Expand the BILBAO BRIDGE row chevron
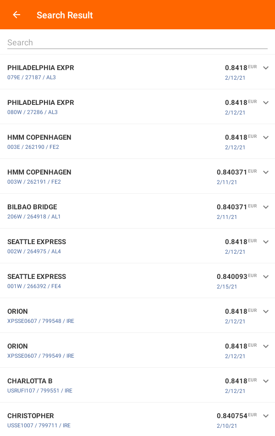 (x=265, y=207)
